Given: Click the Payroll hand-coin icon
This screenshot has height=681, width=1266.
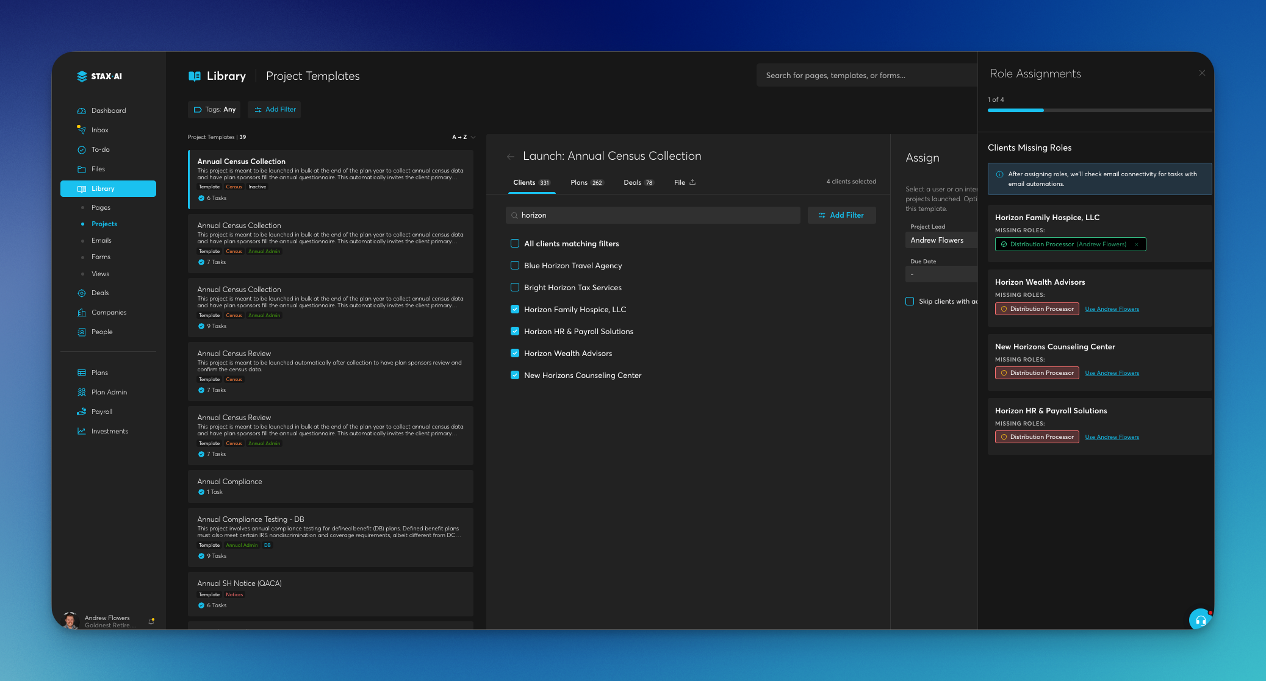Looking at the screenshot, I should (82, 412).
